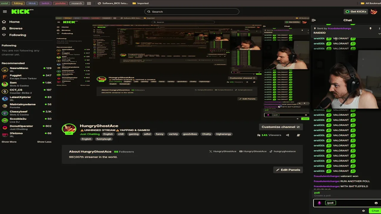Select the goodvibes tag
The width and height of the screenshot is (381, 214).
(190, 134)
